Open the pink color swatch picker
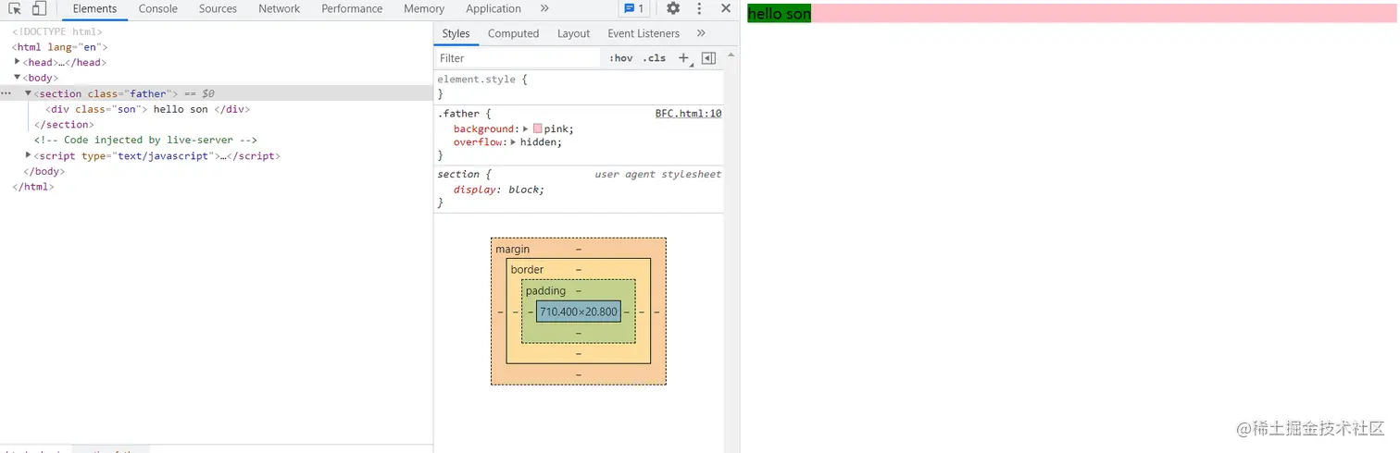Screen dimensions: 1400x453 coord(538,129)
